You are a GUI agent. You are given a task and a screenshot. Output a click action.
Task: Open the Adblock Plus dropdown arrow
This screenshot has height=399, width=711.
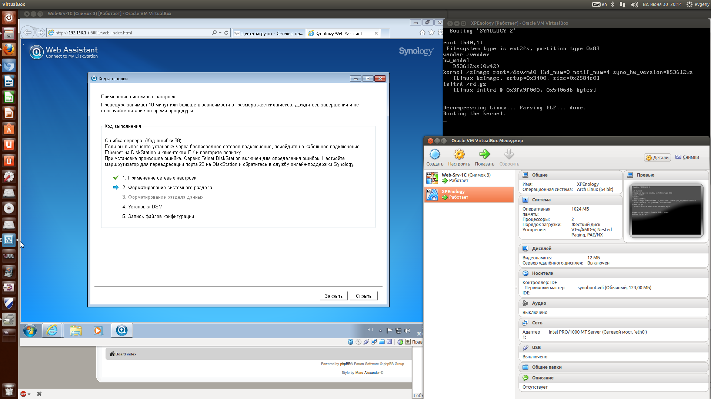[29, 394]
